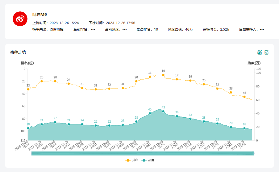The image size is (279, 172).
Task: Click the heat data point labeled 27
Action: pos(55,122)
